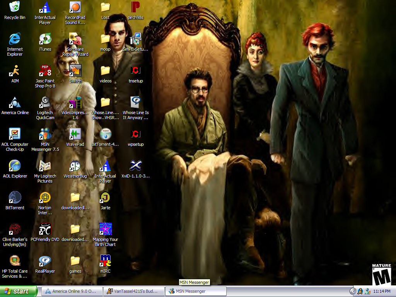The width and height of the screenshot is (396, 297).
Task: Open the Windows start button
Action: (19, 291)
